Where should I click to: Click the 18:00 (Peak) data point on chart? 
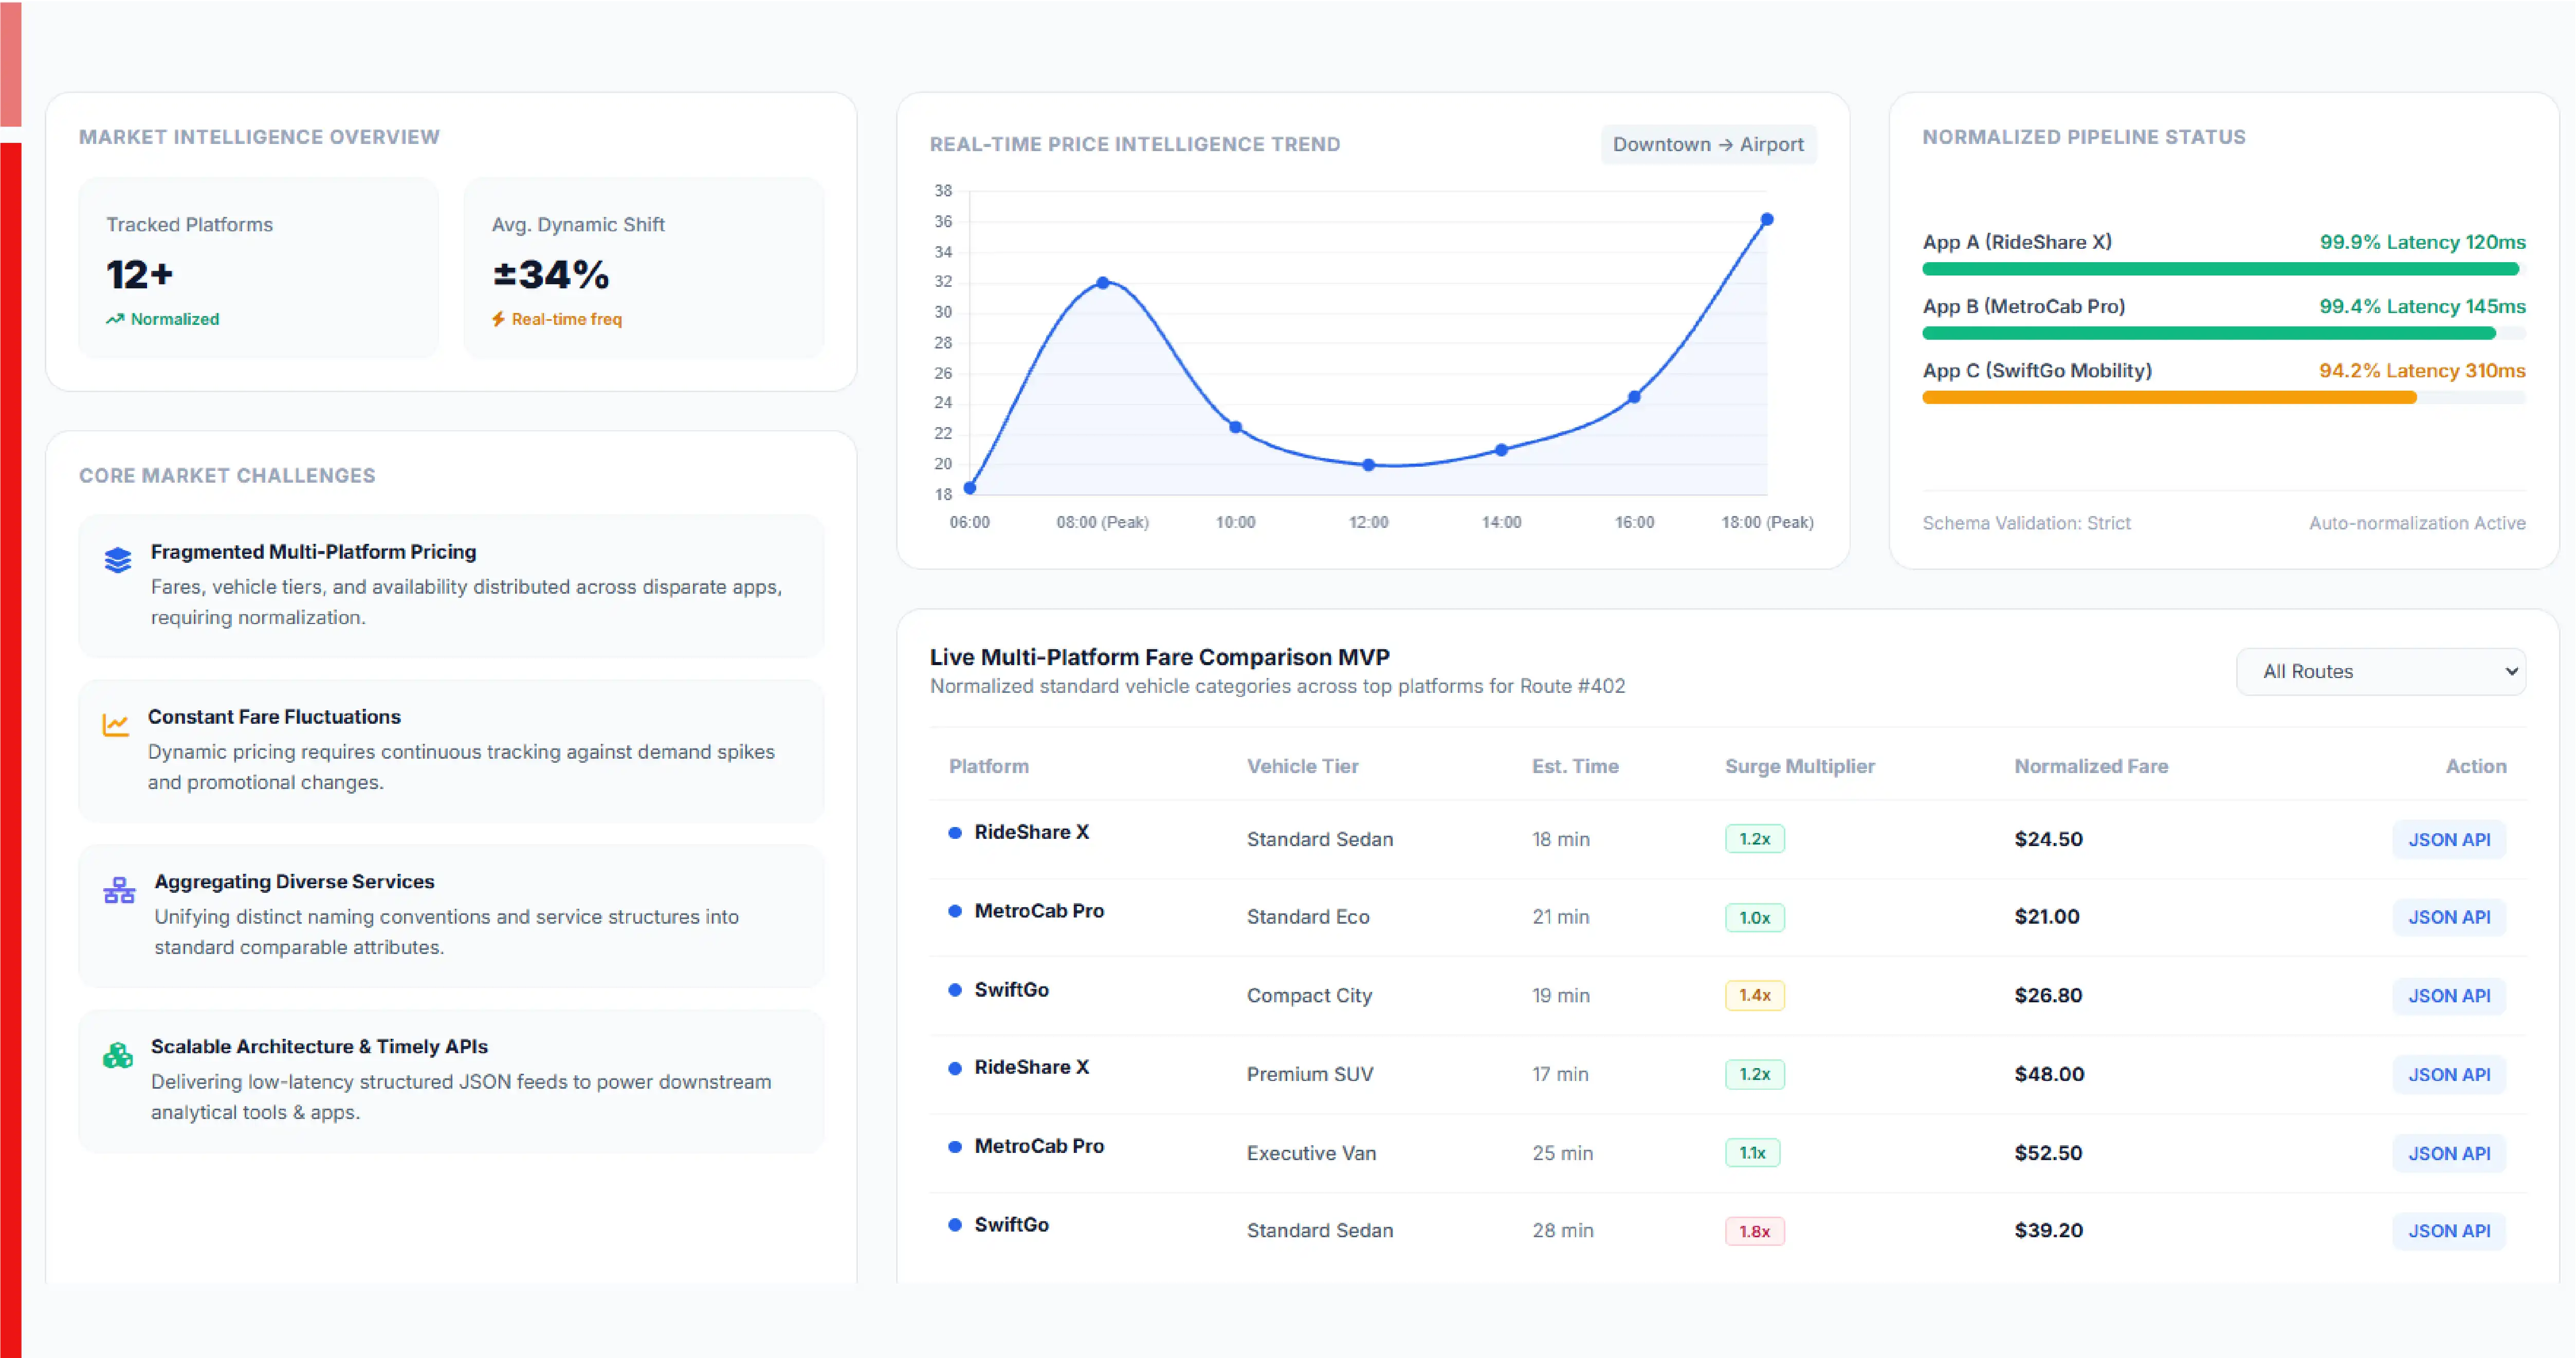[x=1767, y=219]
